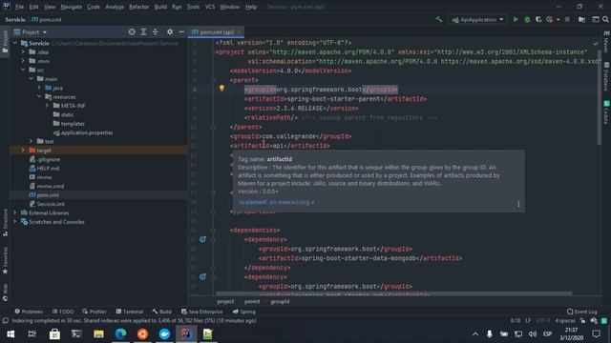Expand the .mvn folder

coord(23,61)
